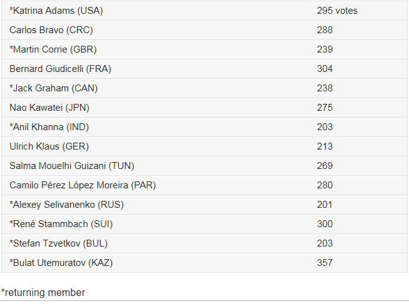Select the 304 vote count

pos(325,69)
